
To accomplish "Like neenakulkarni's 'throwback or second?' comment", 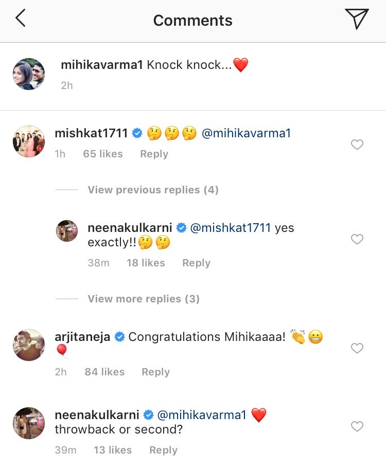I will (357, 426).
